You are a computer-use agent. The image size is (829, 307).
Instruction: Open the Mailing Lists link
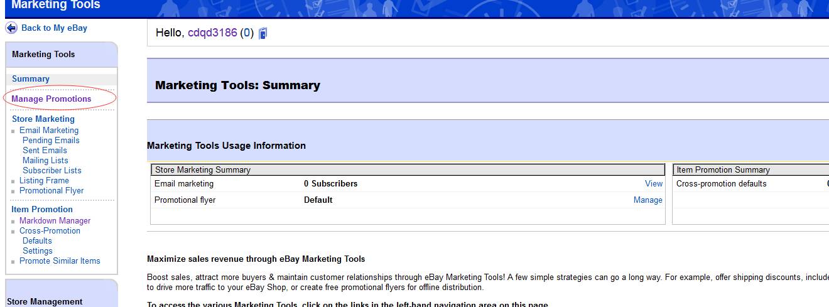pos(45,160)
